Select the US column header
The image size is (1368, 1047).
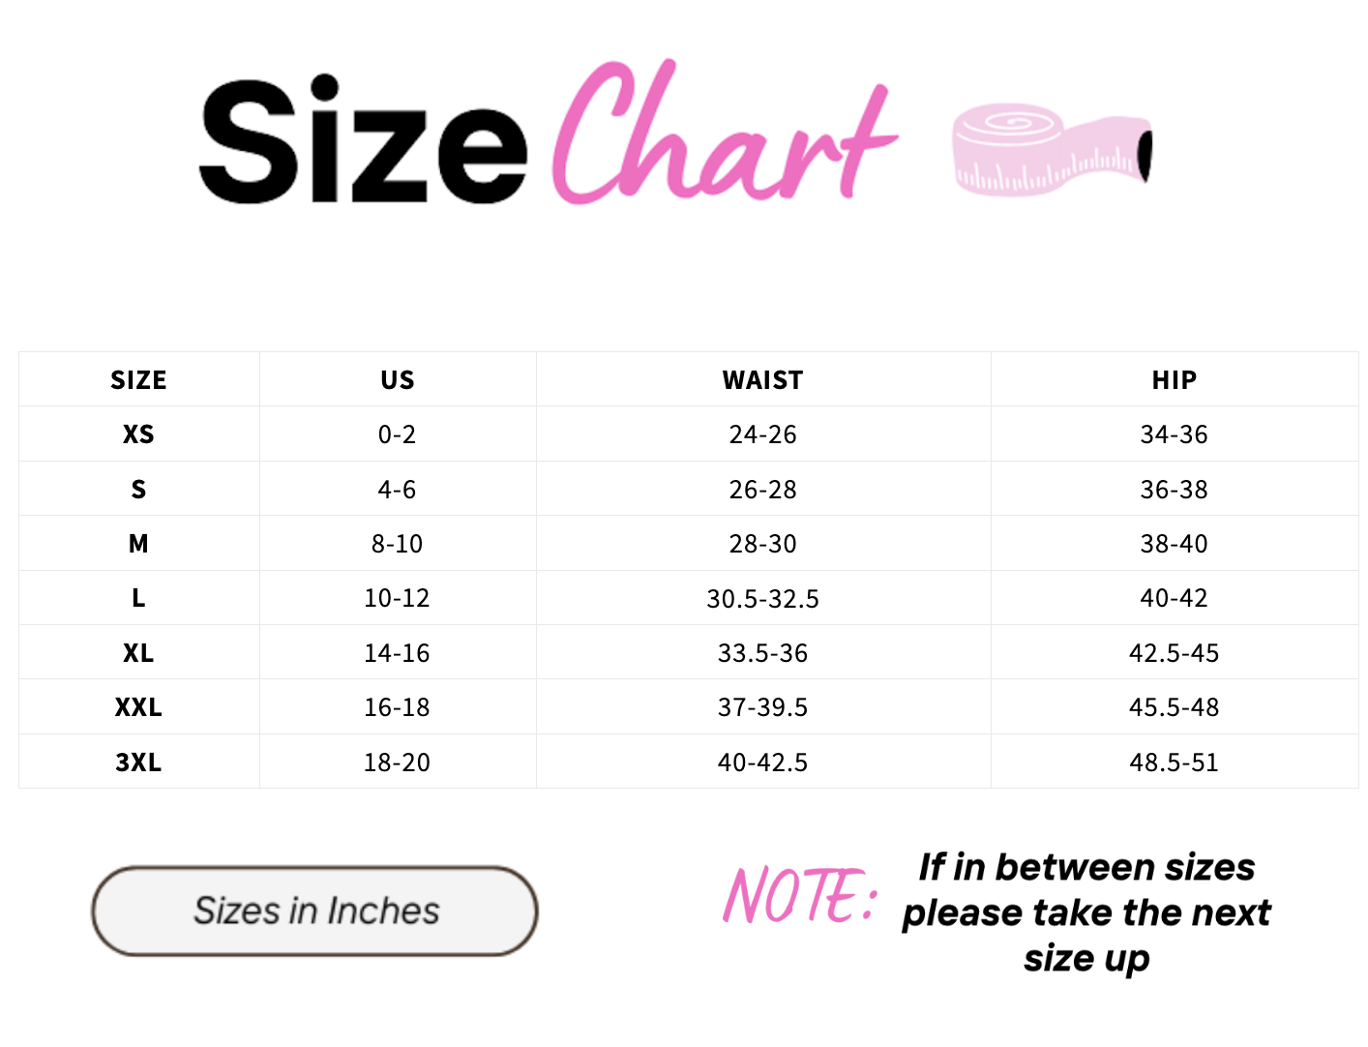397,380
